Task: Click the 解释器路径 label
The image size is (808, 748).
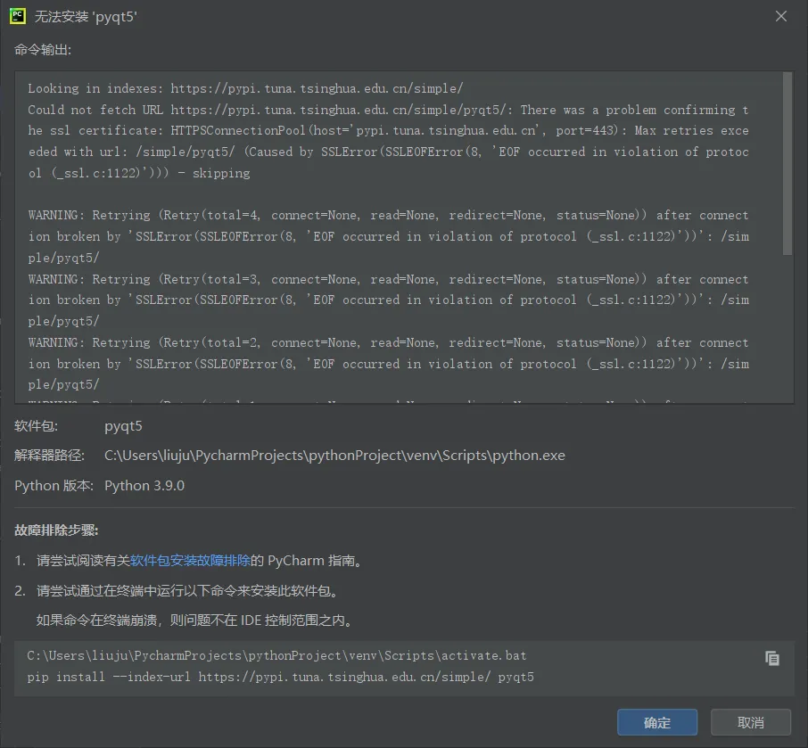Action: pos(49,456)
